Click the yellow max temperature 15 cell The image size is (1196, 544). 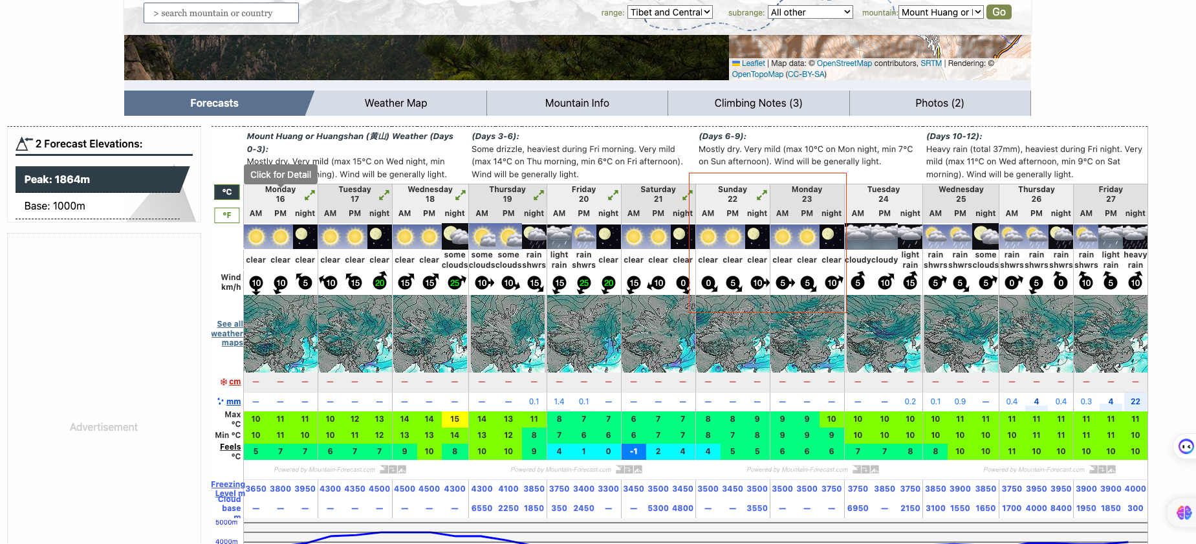click(455, 419)
